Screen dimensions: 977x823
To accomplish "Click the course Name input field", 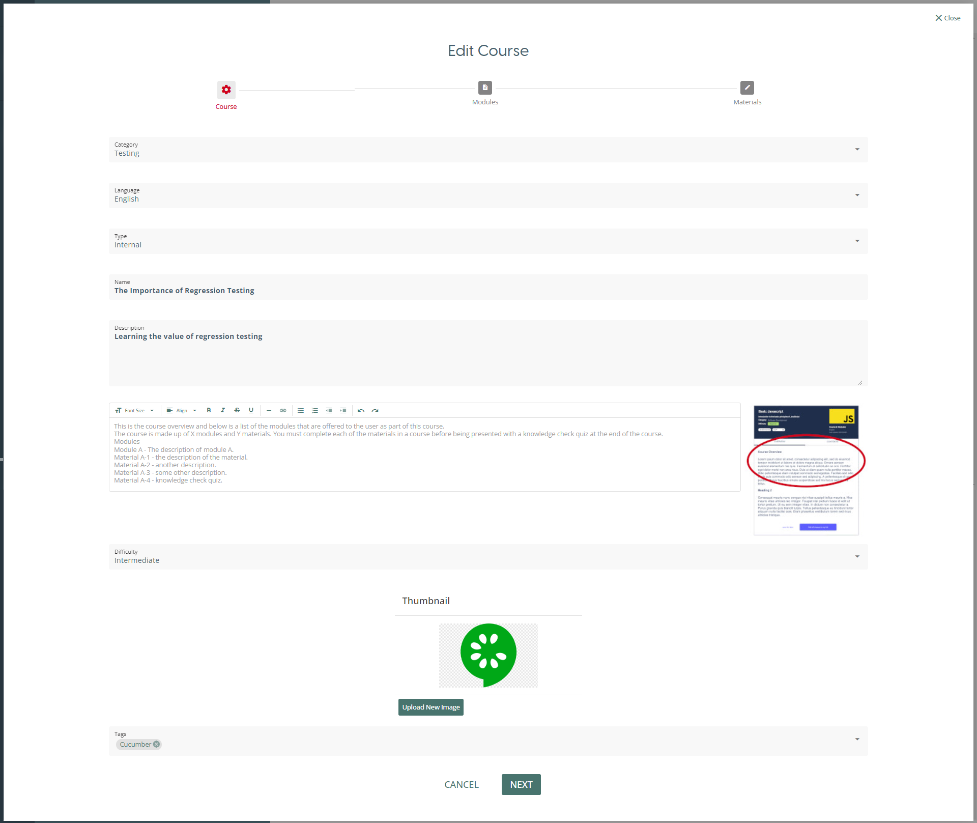I will (x=487, y=291).
